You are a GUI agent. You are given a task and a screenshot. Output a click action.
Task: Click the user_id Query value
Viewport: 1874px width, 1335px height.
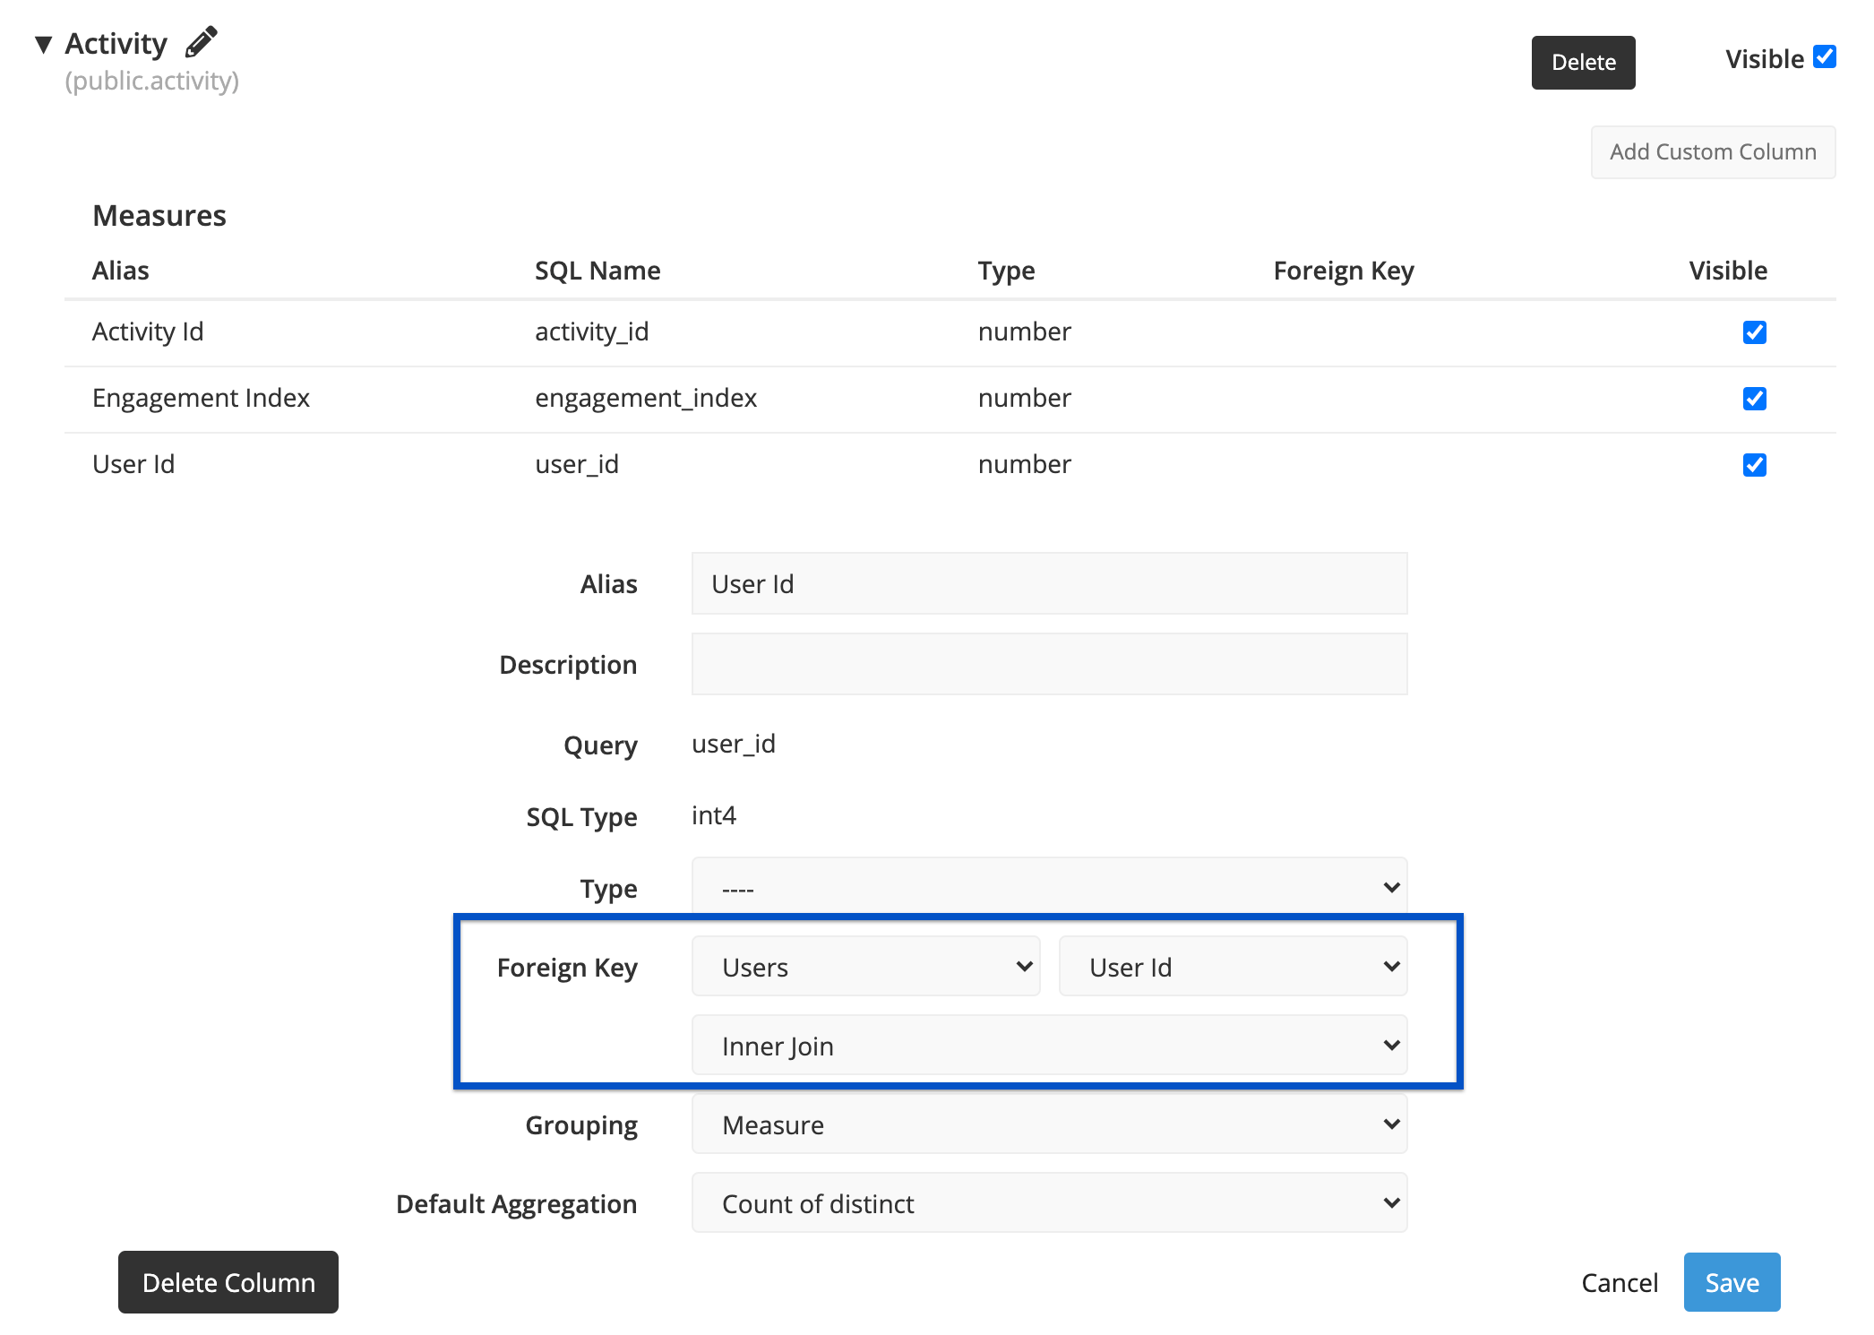pyautogui.click(x=734, y=744)
